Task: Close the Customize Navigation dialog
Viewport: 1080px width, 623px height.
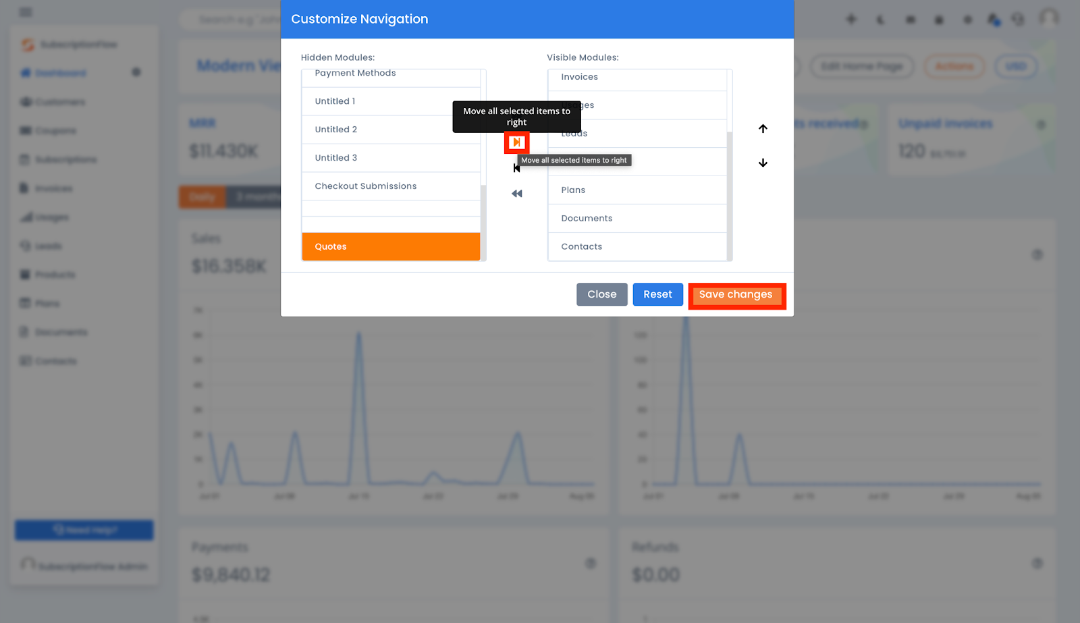Action: pos(601,294)
